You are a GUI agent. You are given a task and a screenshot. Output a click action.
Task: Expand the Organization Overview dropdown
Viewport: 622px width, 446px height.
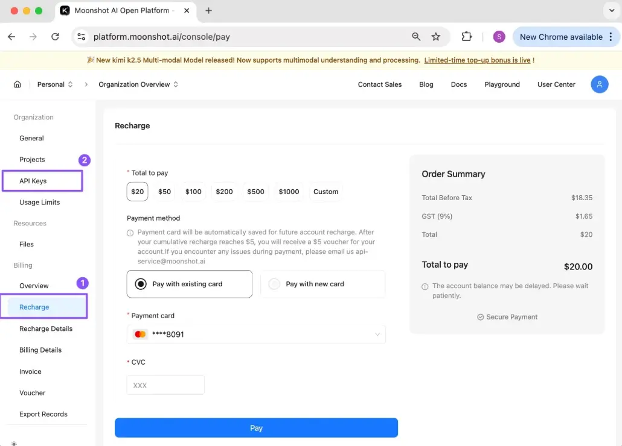138,84
